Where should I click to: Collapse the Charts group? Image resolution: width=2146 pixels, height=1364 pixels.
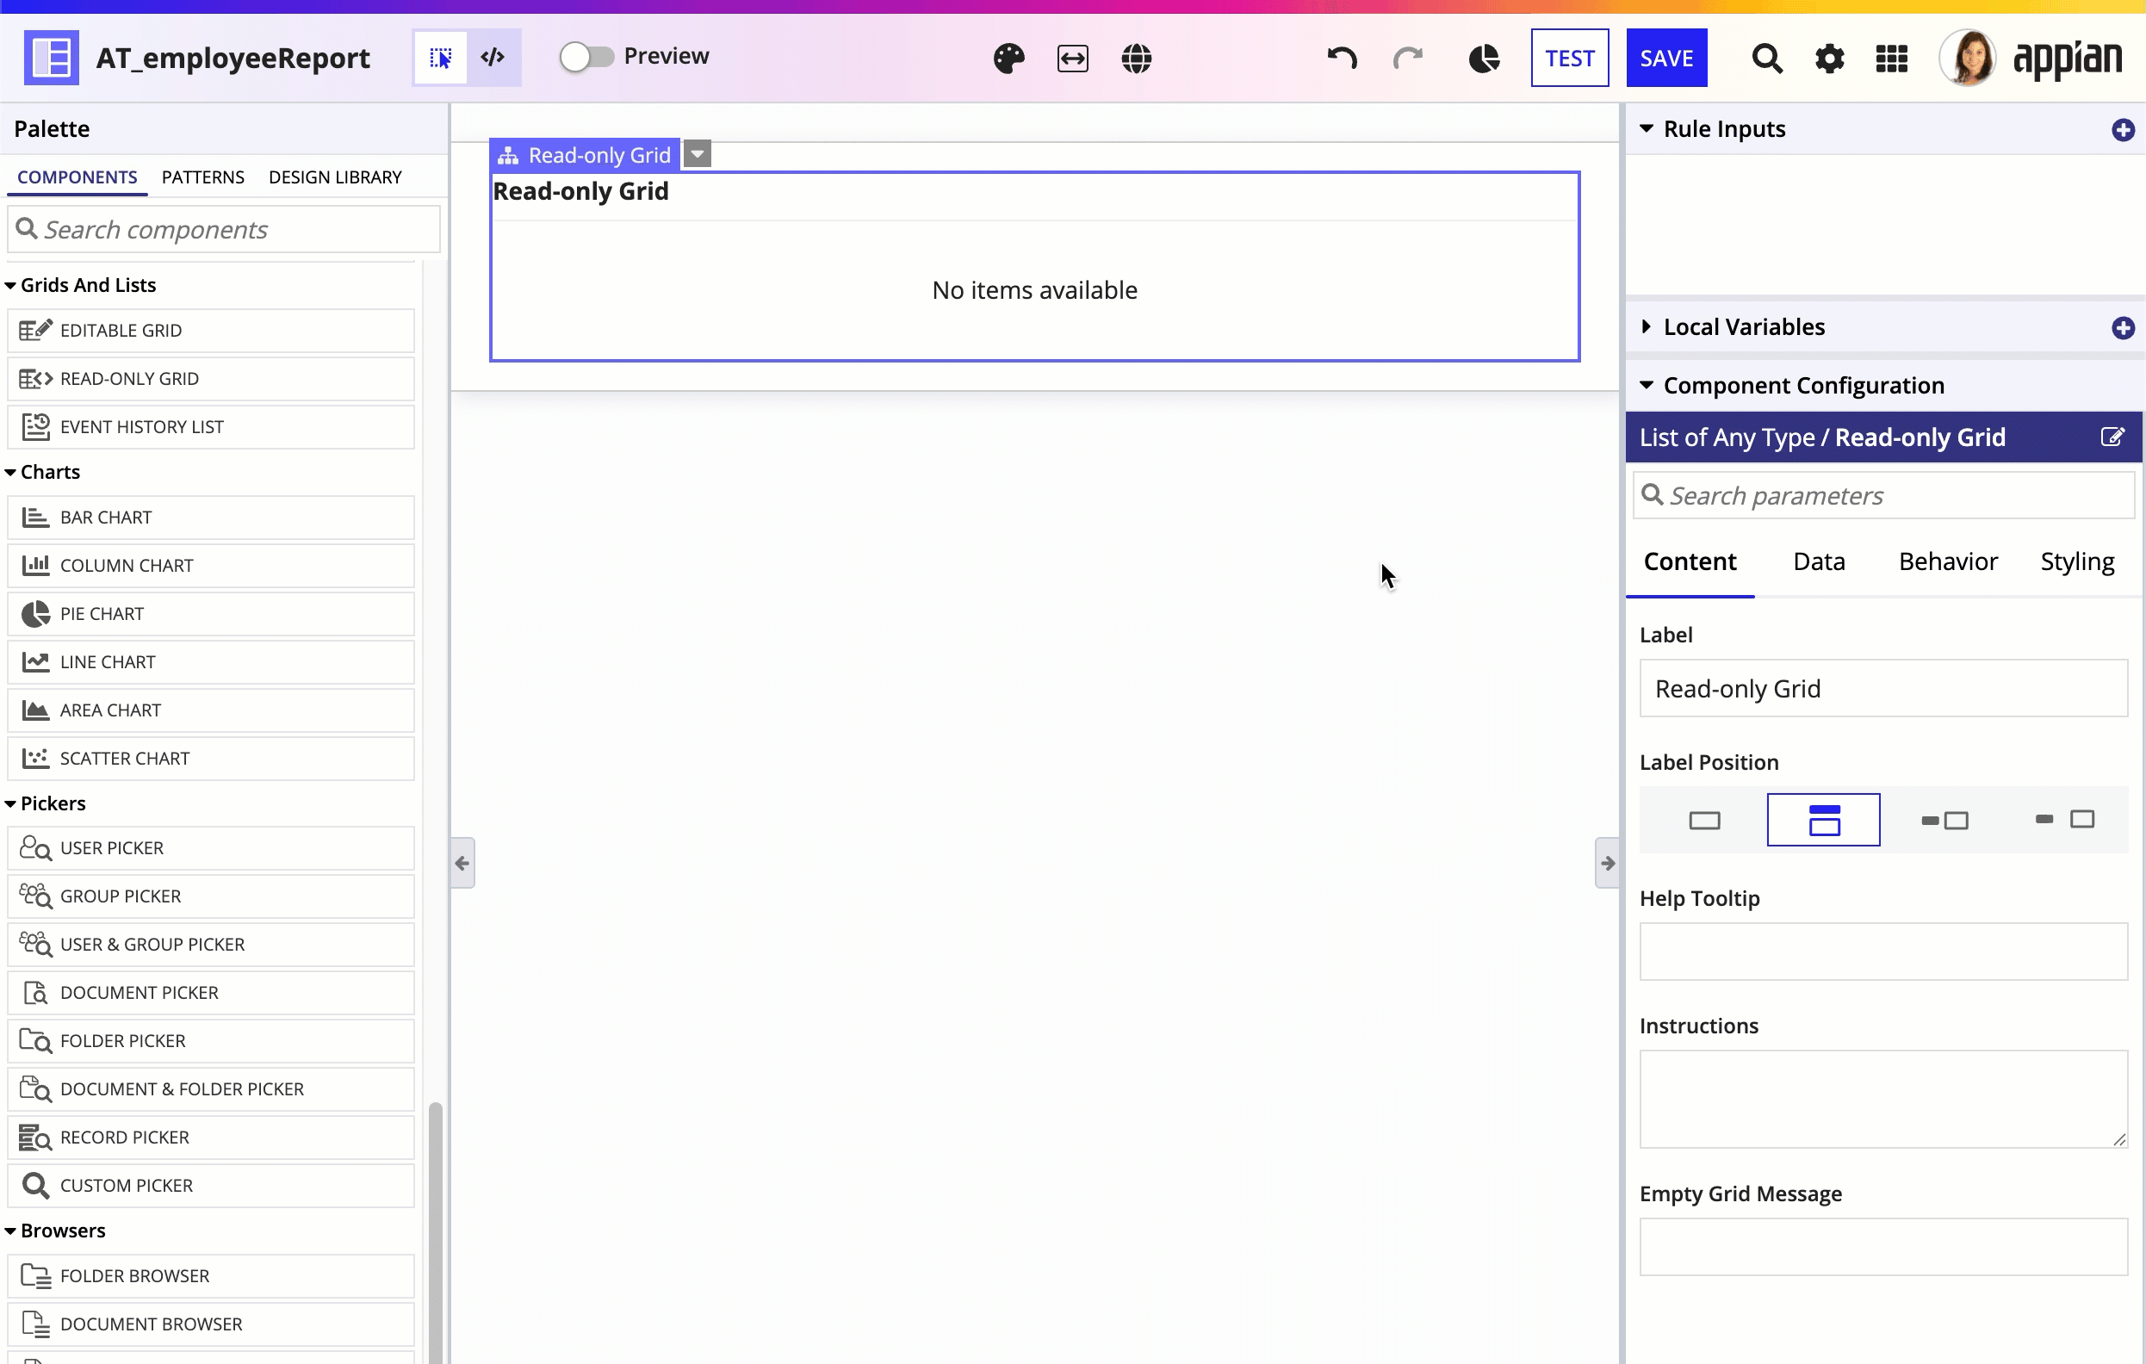[10, 472]
